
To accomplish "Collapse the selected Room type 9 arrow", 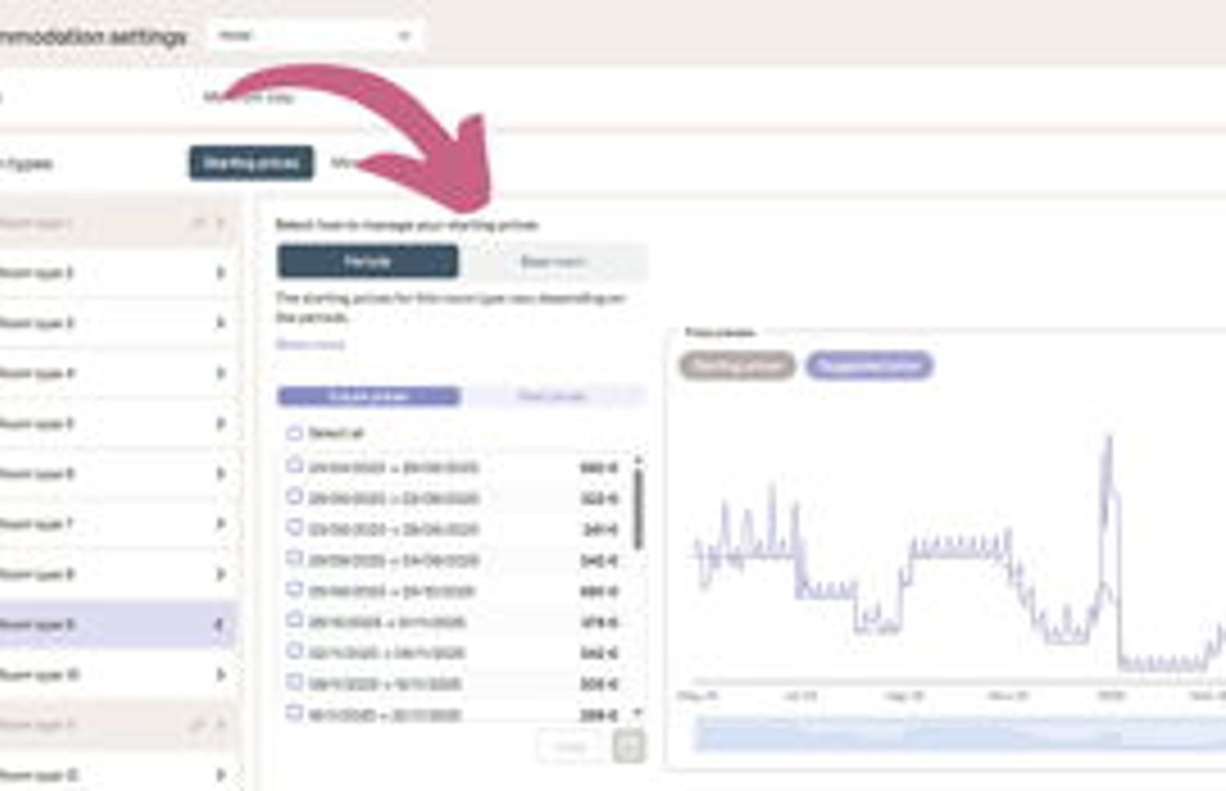I will 219,625.
